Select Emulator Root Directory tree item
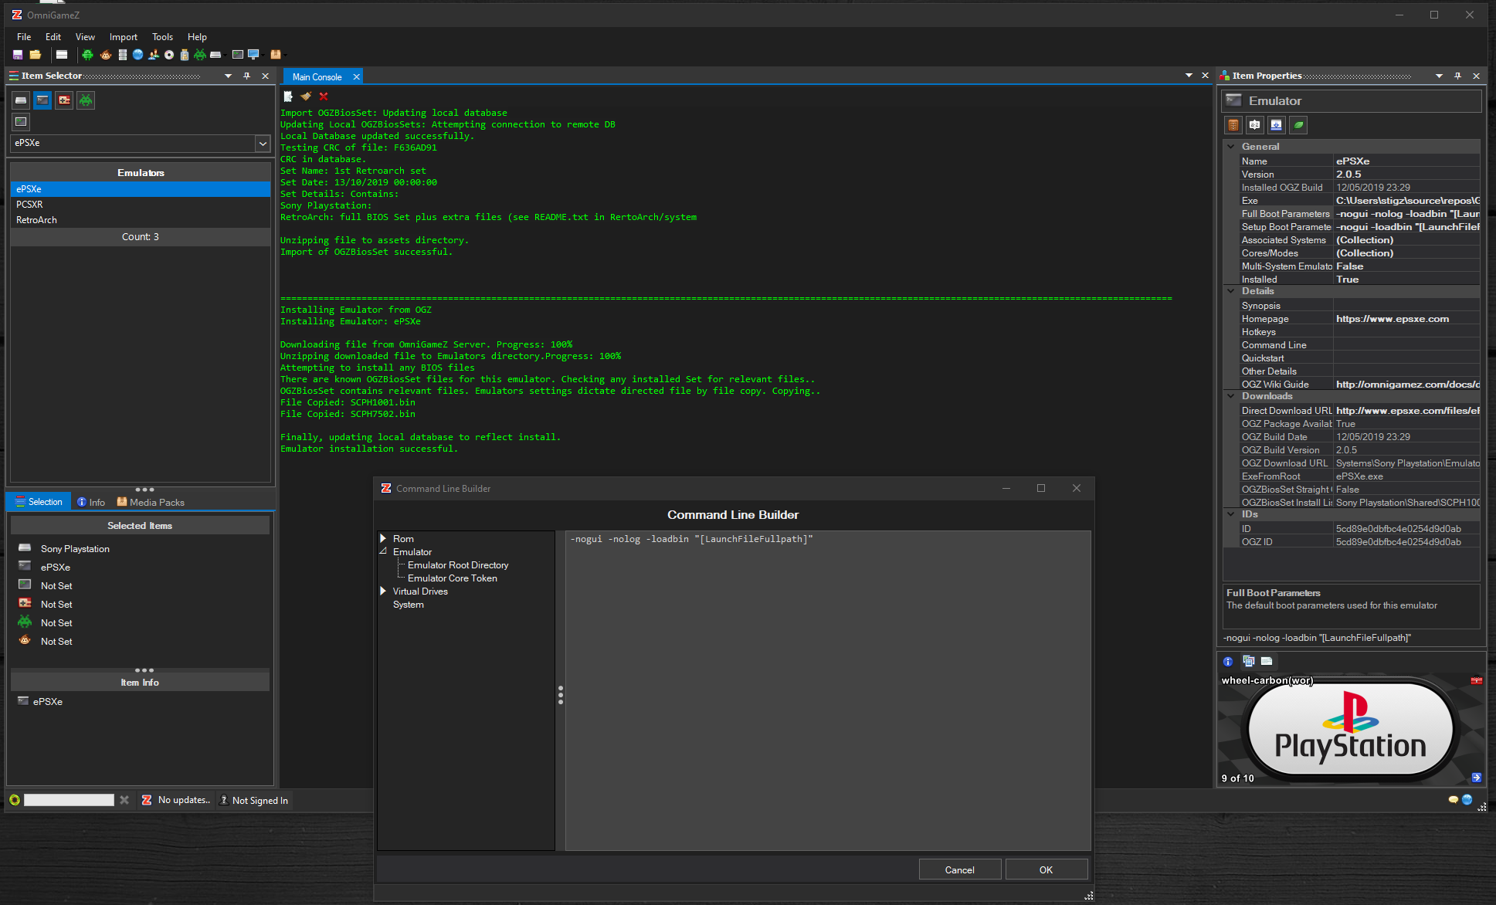 [458, 565]
